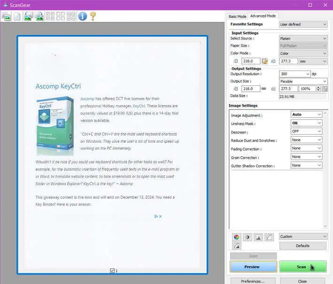This screenshot has width=333, height=284.
Task: Switch to the Basic Mode tab
Action: [238, 16]
